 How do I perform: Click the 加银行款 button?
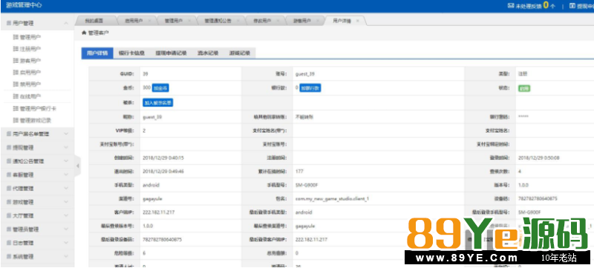[310, 88]
